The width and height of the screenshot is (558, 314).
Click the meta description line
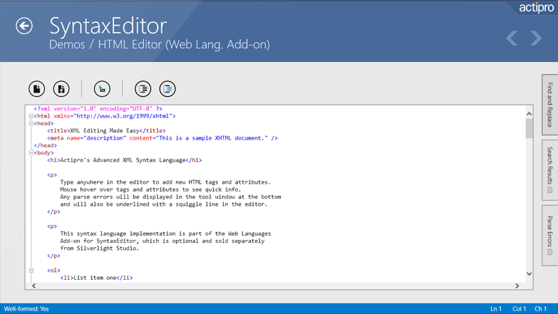coord(162,138)
